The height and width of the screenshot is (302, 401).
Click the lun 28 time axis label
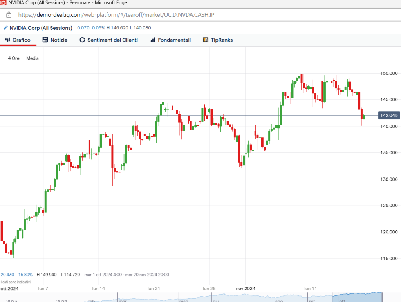[x=209, y=289]
